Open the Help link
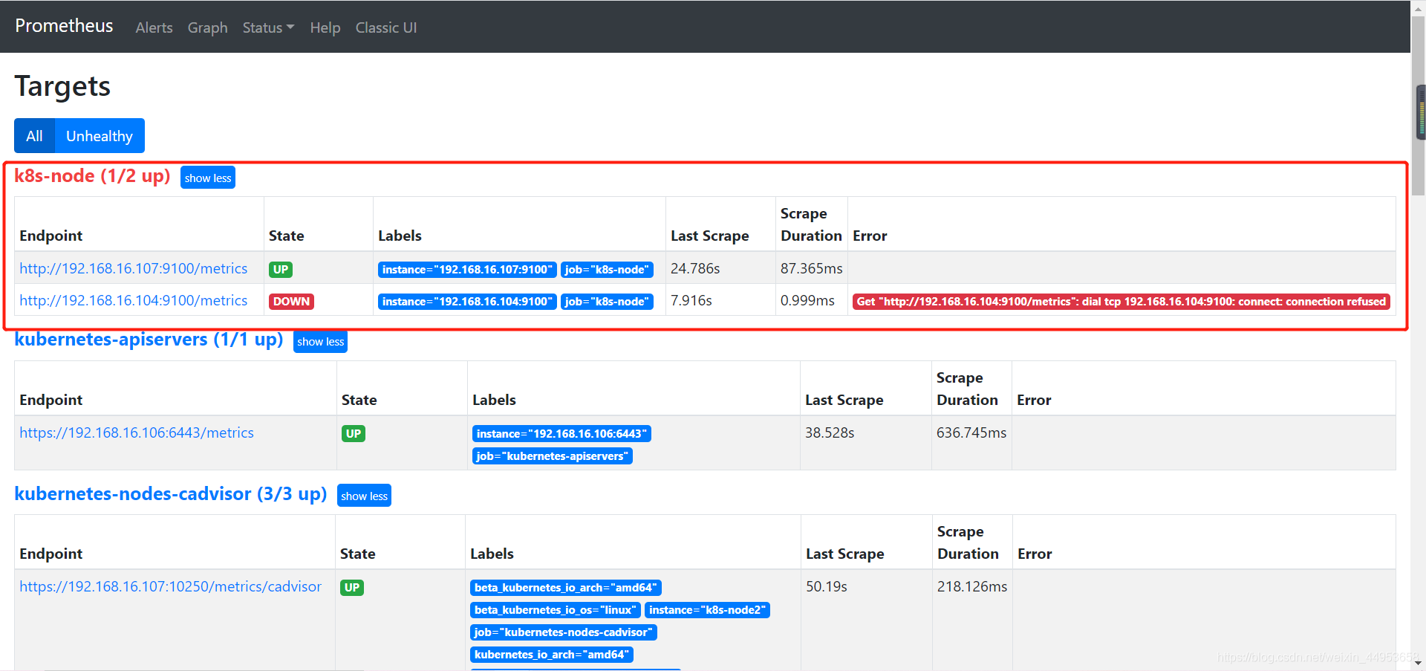The height and width of the screenshot is (671, 1426). click(x=325, y=27)
